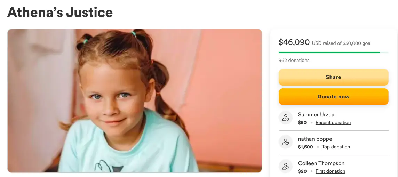Click the $50 donation amount
This screenshot has width=398, height=177.
tap(302, 123)
